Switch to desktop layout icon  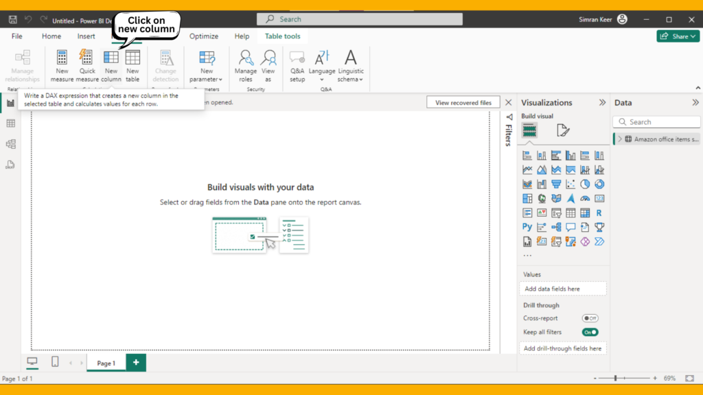pos(32,361)
